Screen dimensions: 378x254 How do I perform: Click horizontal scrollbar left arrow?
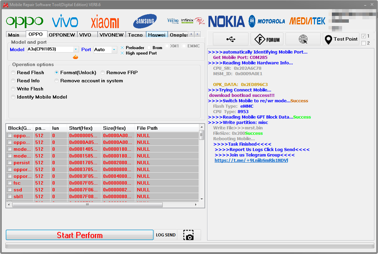9,205
